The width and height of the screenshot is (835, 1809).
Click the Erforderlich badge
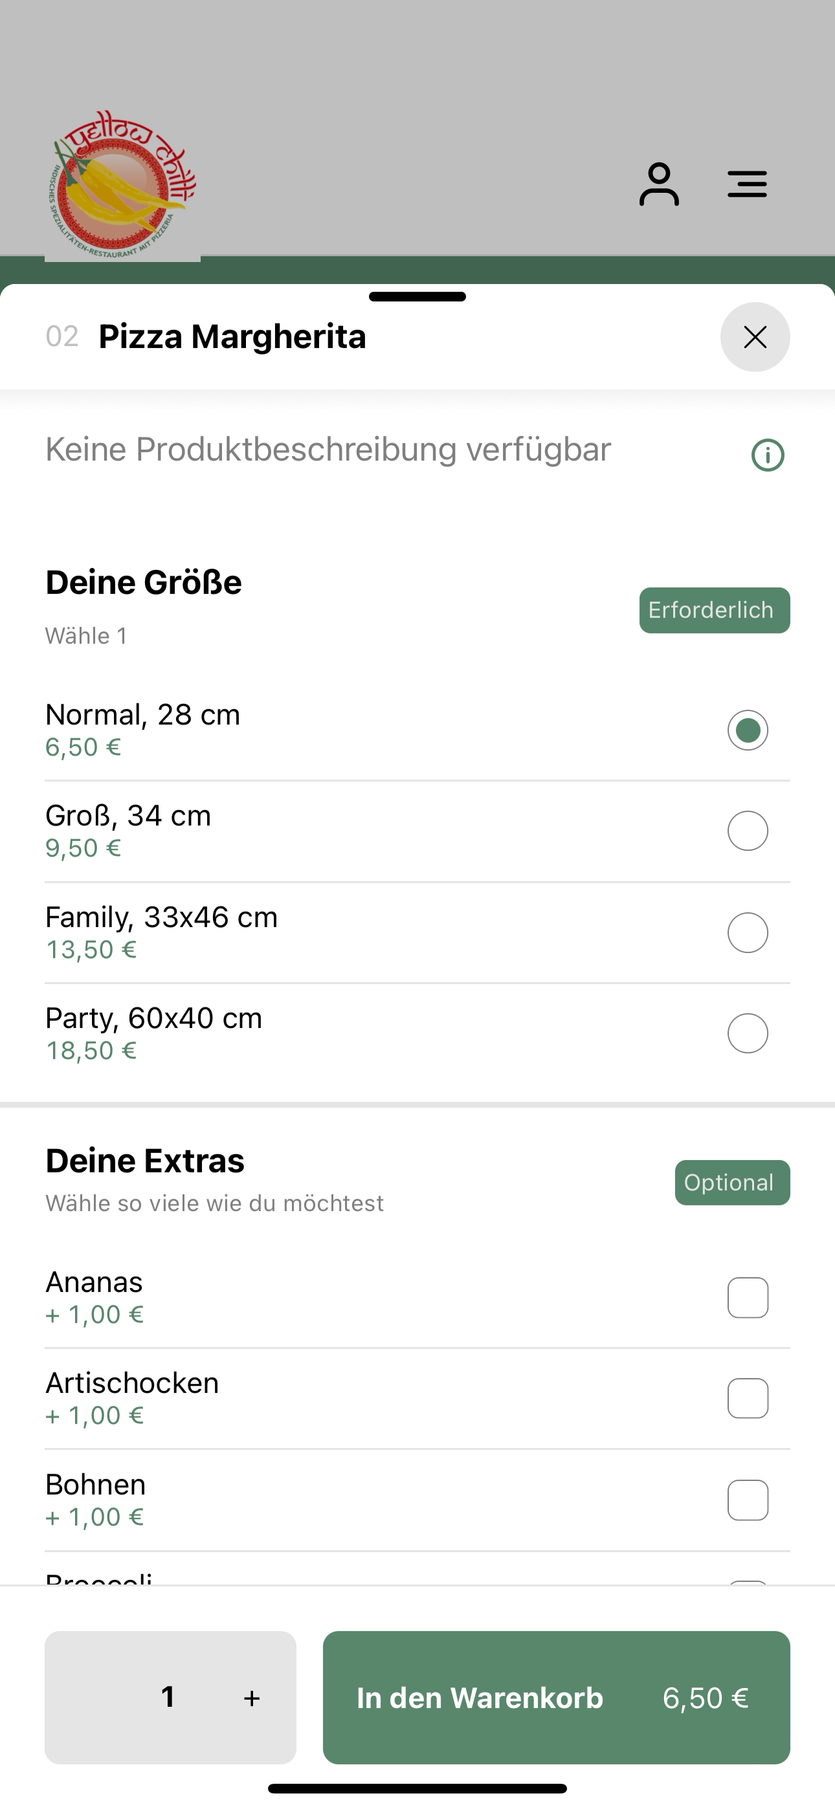715,610
